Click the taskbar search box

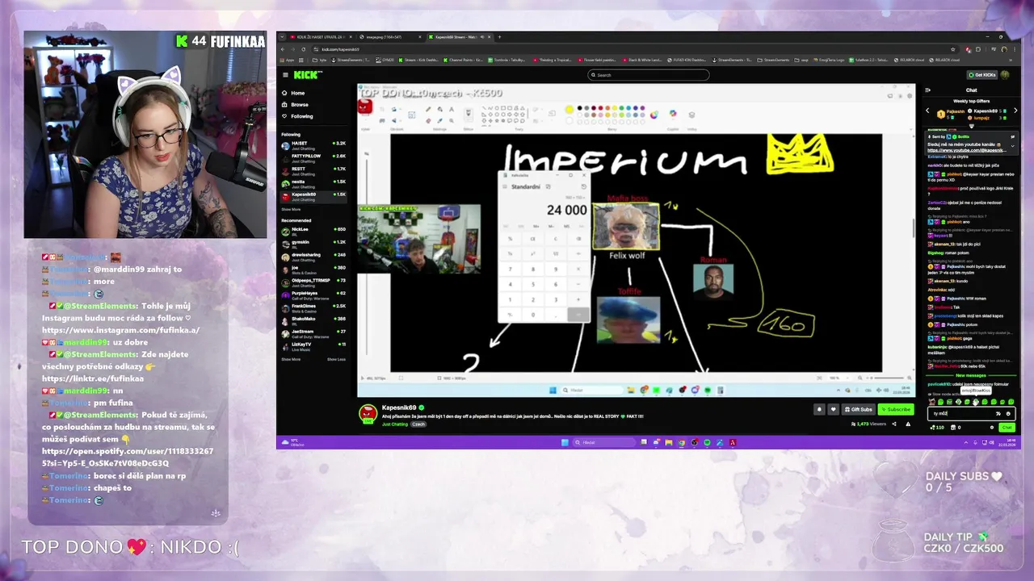(604, 442)
